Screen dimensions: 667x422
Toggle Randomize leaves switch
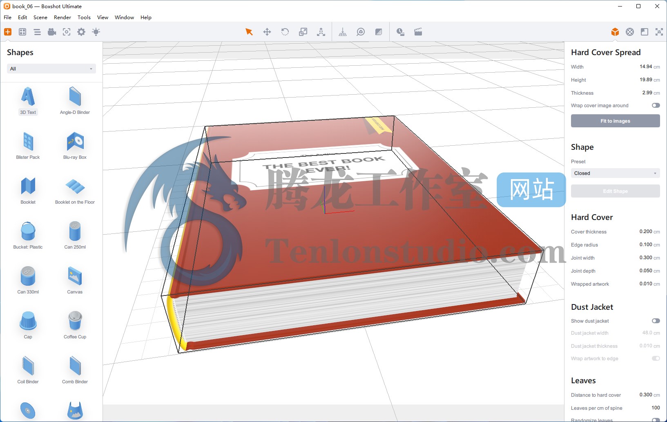click(x=656, y=420)
